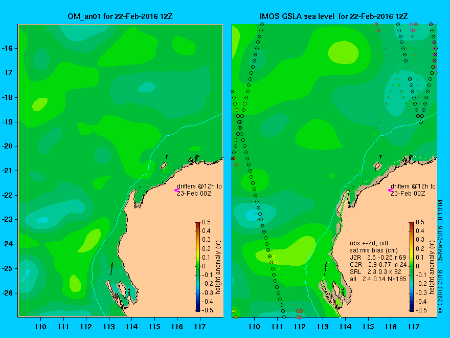Click the -0.5 tick on left colorbar

point(207,310)
